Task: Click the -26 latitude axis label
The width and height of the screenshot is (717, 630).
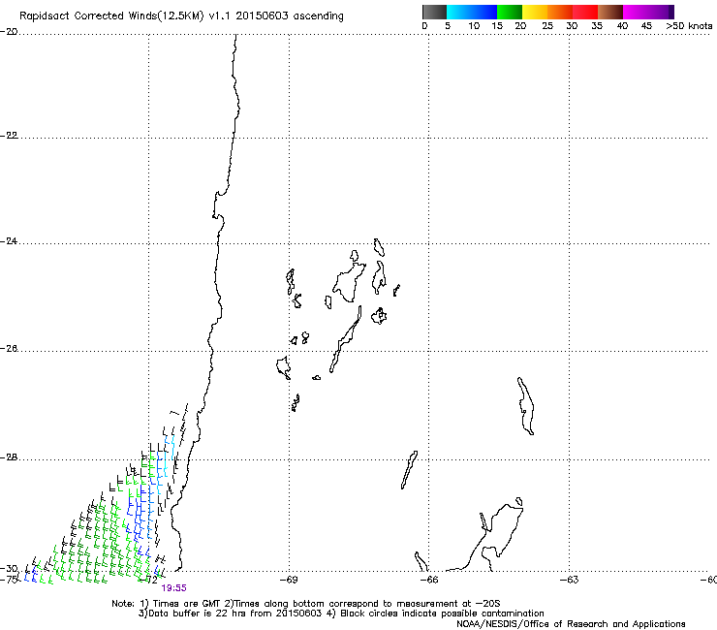Action: coord(9,349)
